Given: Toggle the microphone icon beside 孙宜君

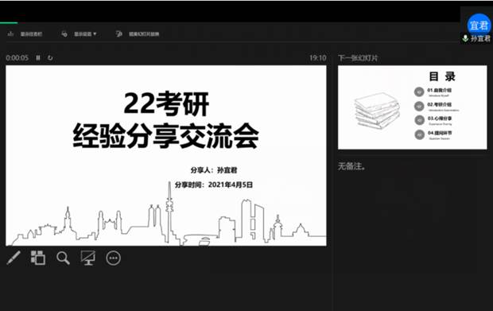Looking at the screenshot, I should pos(465,38).
